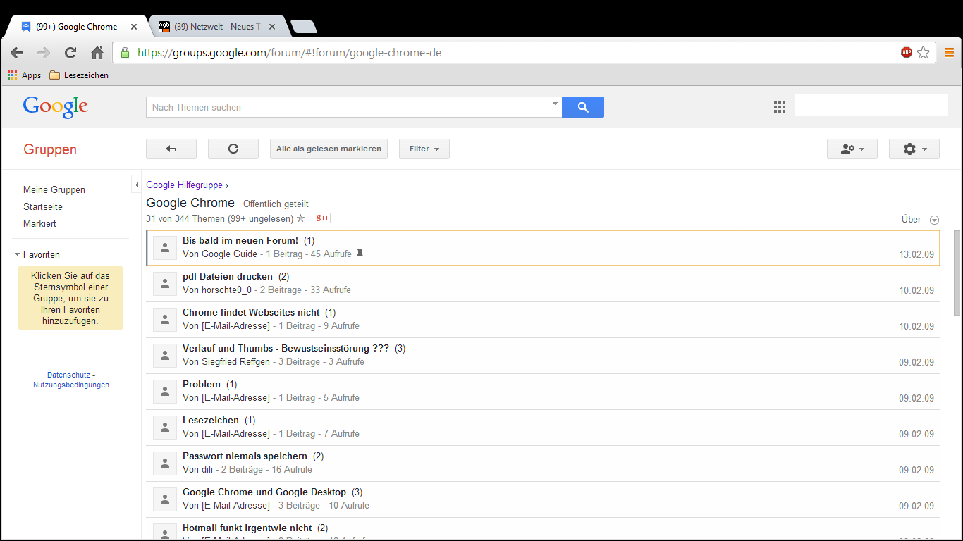This screenshot has height=541, width=963.
Task: Star the Google Chrome group as favorite
Action: pos(301,218)
